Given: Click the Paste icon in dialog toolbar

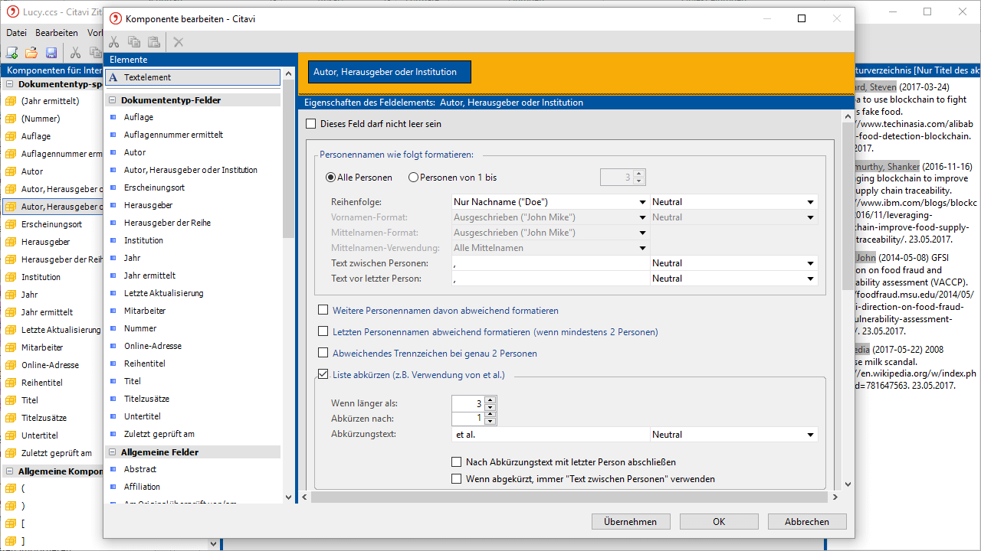Looking at the screenshot, I should click(x=154, y=42).
